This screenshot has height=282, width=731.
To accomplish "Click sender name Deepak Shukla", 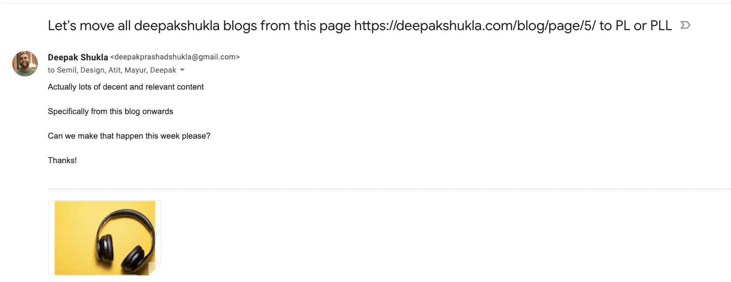I will point(78,58).
